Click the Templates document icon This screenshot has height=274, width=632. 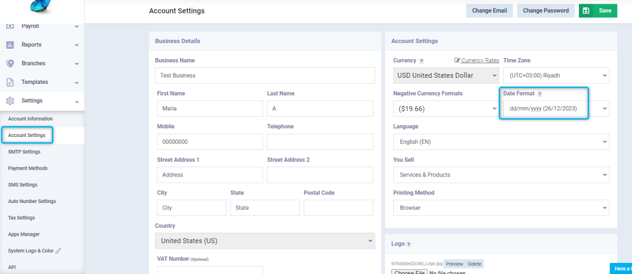10,82
